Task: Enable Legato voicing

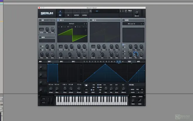Action: (130, 92)
